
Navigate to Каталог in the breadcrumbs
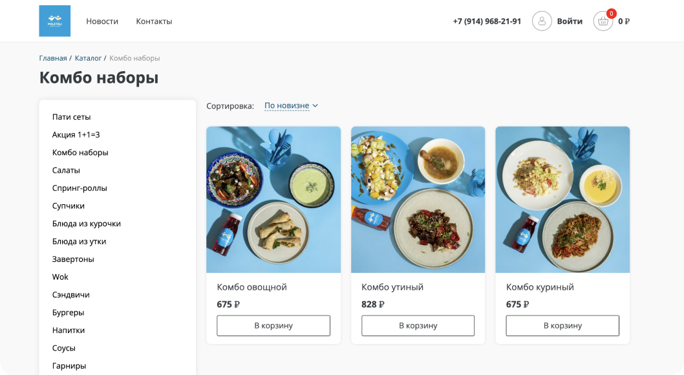(88, 58)
